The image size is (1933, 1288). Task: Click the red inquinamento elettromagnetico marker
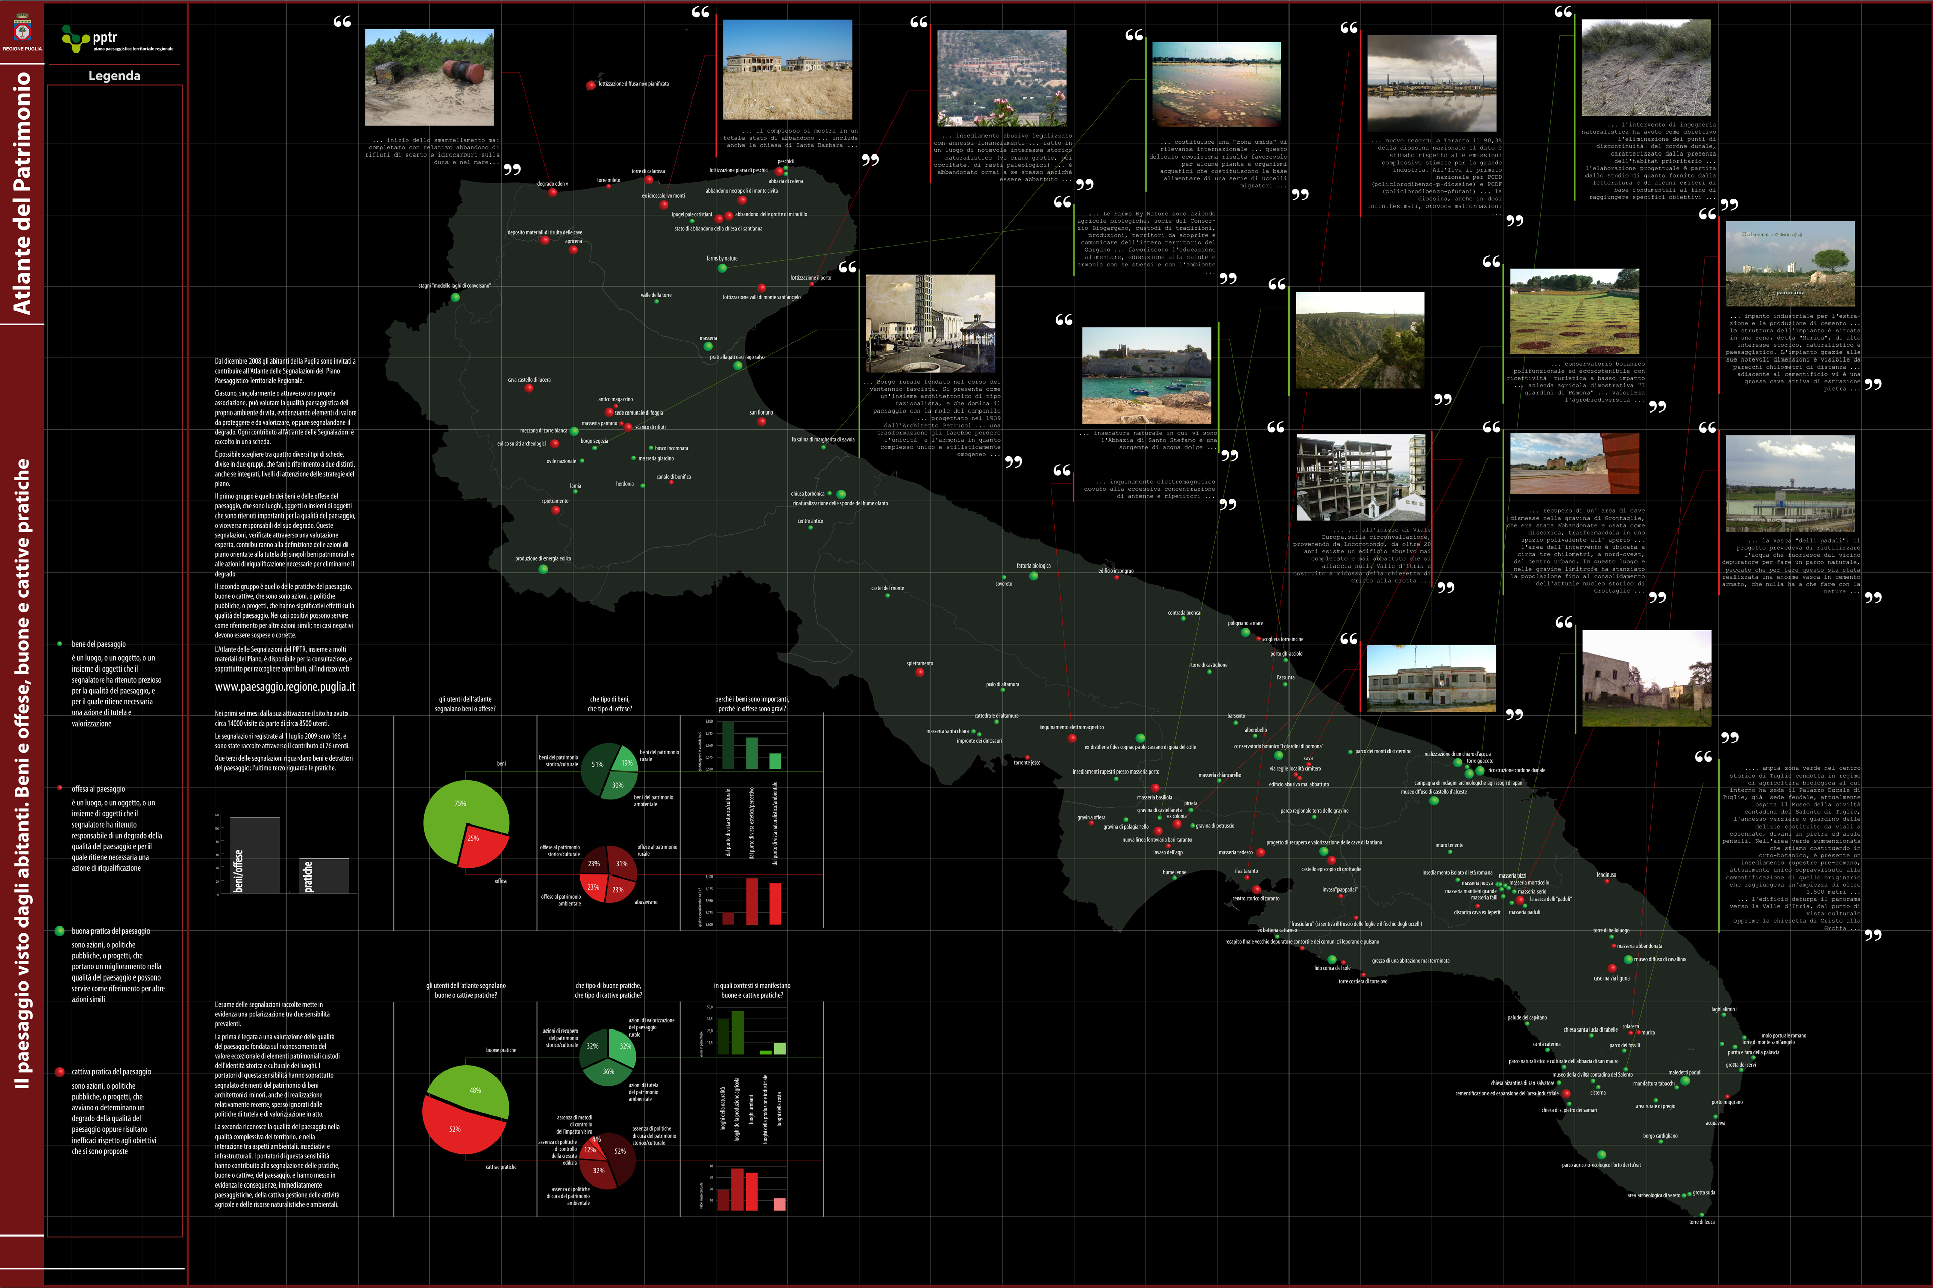click(x=1072, y=738)
